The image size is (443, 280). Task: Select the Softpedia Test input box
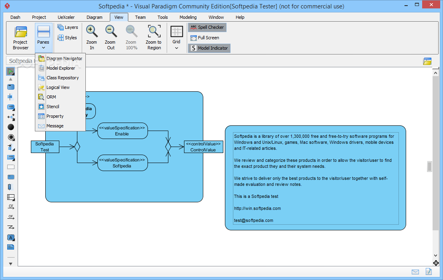coord(45,147)
